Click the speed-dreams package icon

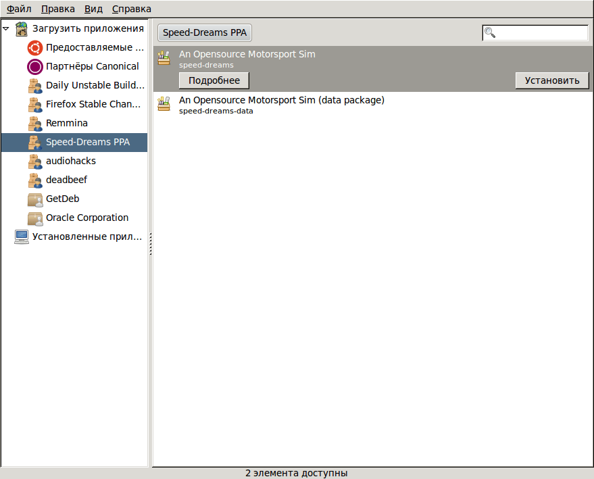point(164,58)
